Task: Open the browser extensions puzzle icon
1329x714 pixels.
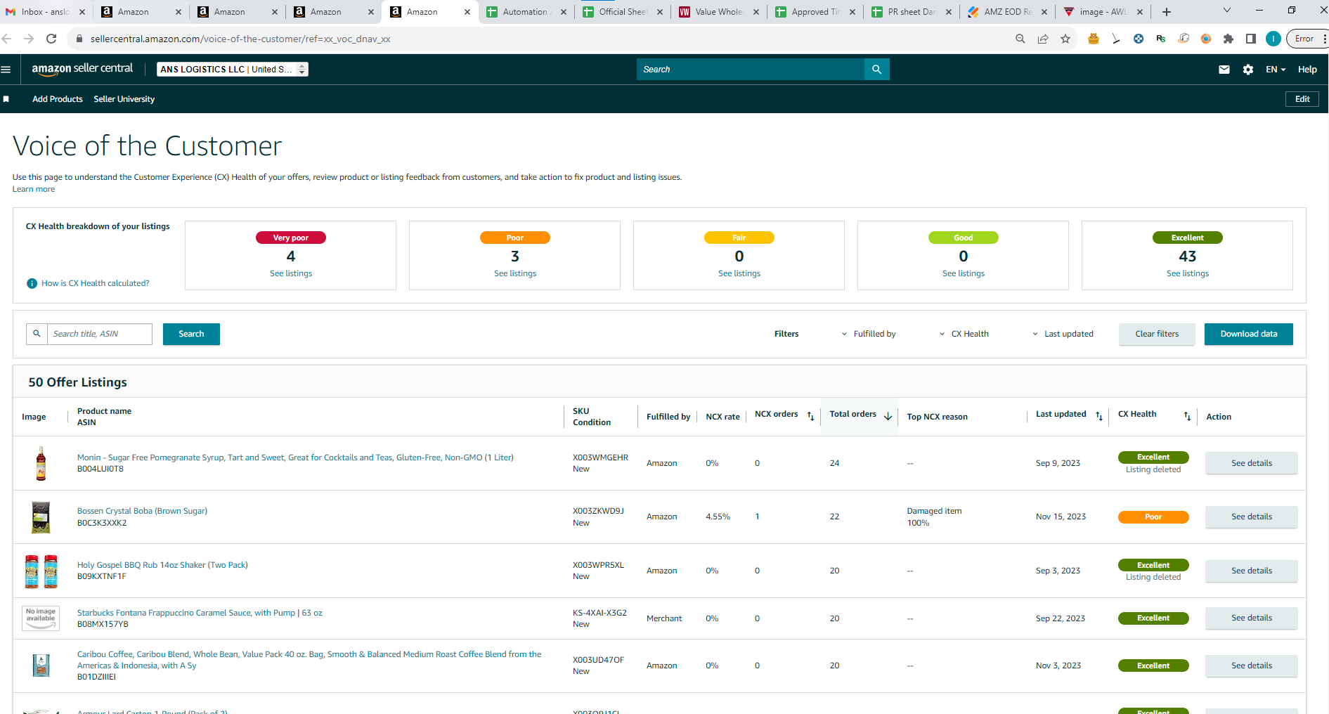Action: pos(1228,39)
